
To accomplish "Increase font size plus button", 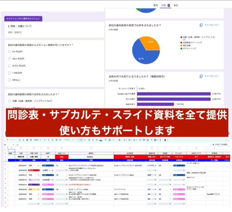I will pyautogui.click(x=85, y=140).
